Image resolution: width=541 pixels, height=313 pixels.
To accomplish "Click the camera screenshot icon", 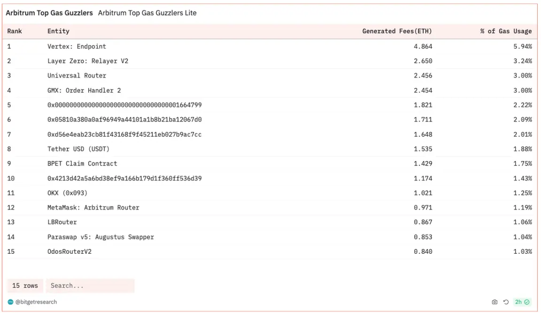I will coord(495,302).
